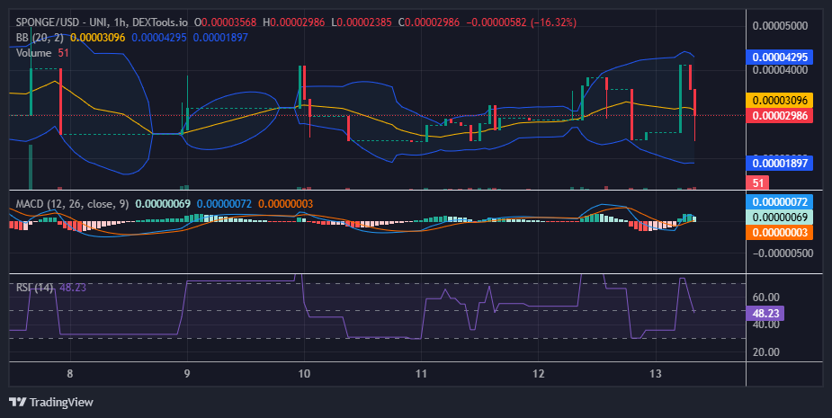Click the 0.00005000 price scale label

[780, 26]
